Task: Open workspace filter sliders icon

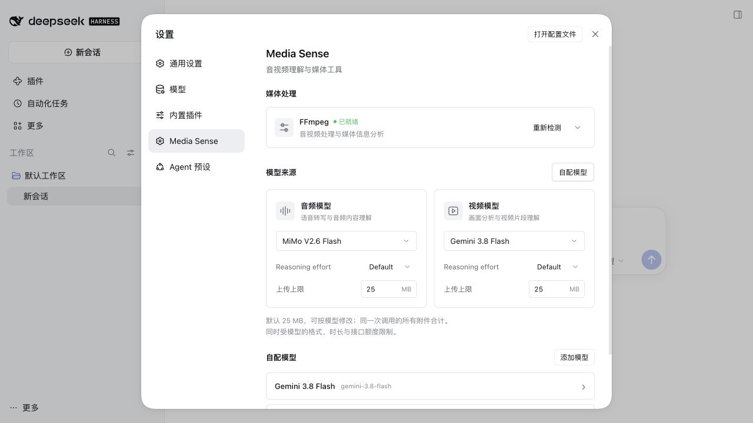Action: [131, 153]
